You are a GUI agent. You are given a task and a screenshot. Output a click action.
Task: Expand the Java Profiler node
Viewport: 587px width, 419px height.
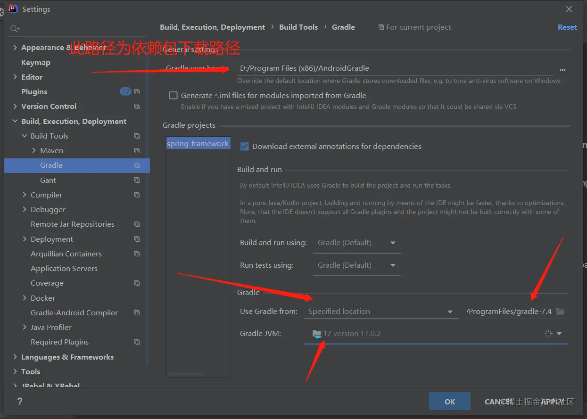click(x=25, y=327)
